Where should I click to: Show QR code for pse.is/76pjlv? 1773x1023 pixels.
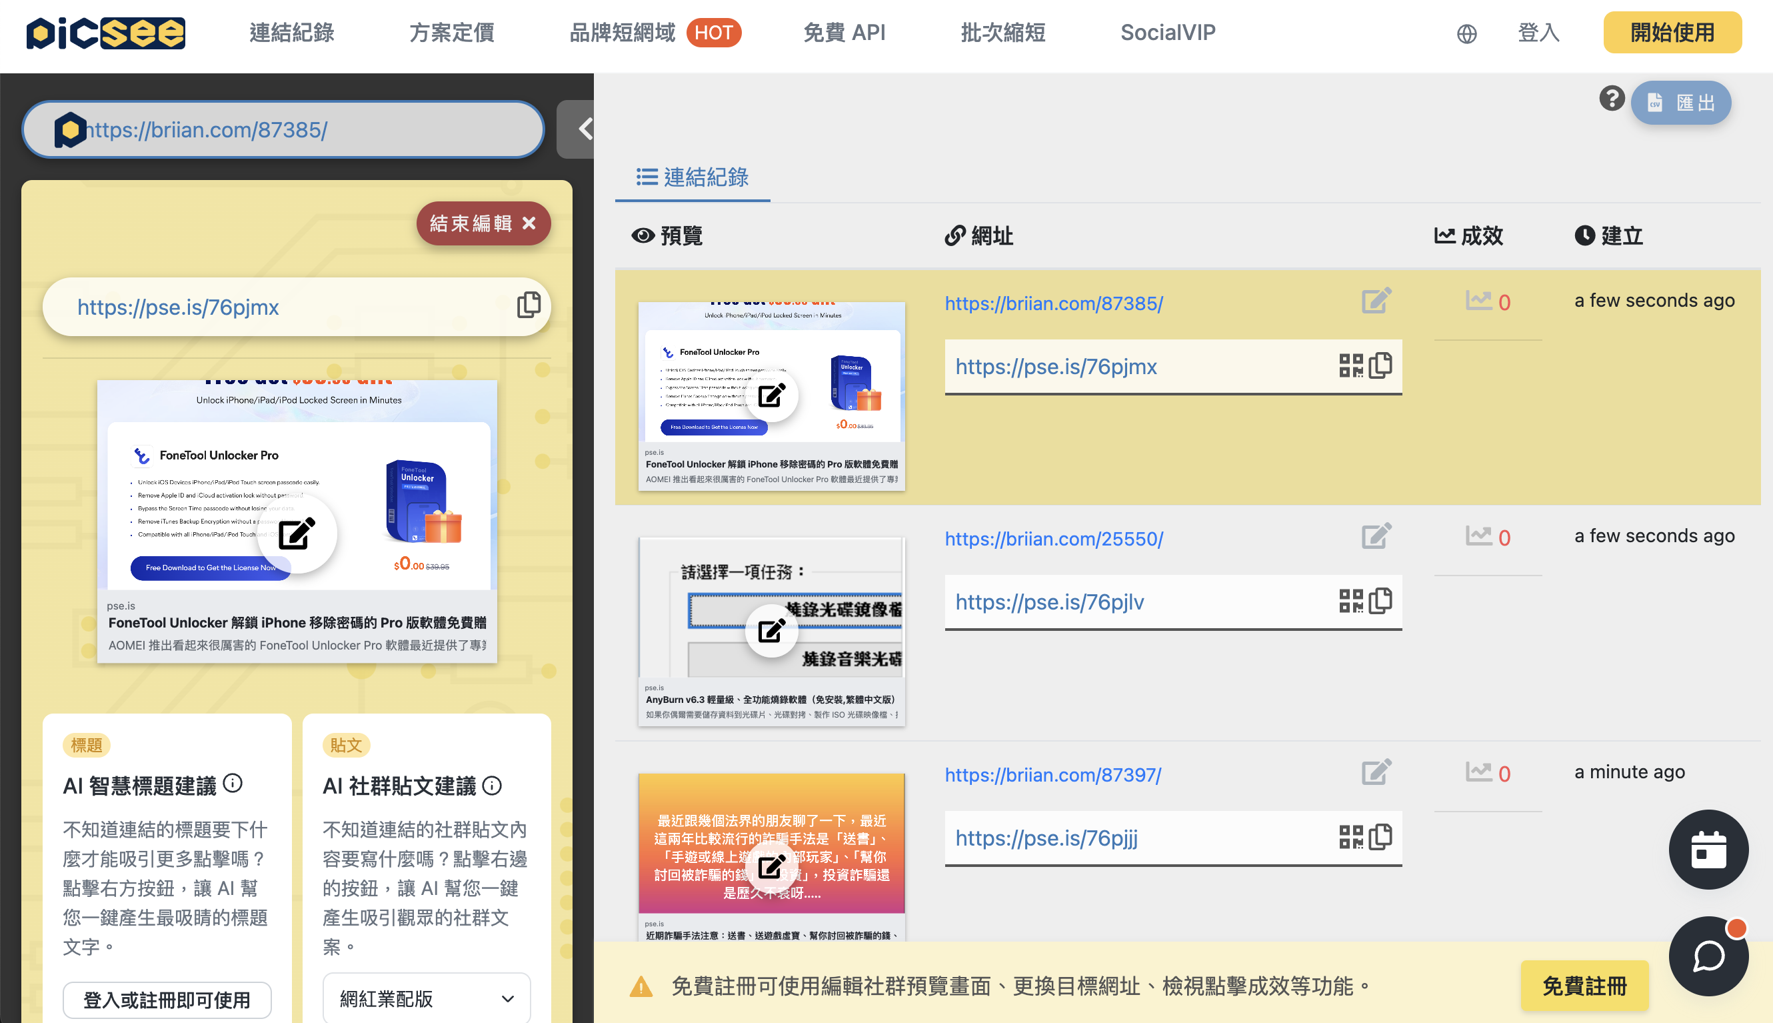point(1350,602)
